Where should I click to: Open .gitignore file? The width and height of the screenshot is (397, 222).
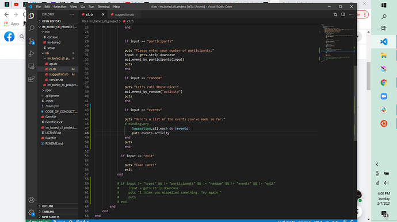tap(58, 96)
